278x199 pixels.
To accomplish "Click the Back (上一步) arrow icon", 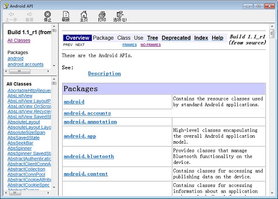I will 11,14.
